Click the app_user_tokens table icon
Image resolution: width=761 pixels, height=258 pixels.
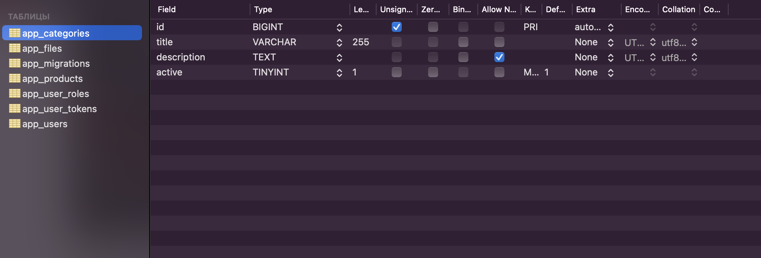tap(15, 109)
